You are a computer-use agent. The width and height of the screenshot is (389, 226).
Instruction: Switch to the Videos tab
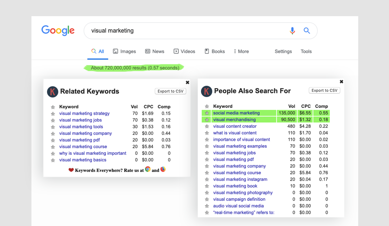[184, 51]
